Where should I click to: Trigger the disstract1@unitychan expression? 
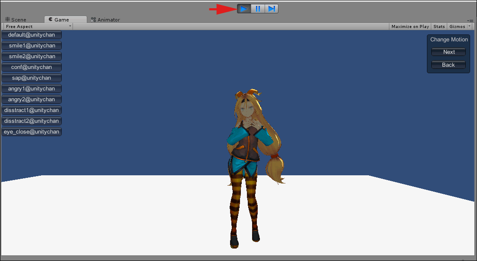(x=32, y=110)
